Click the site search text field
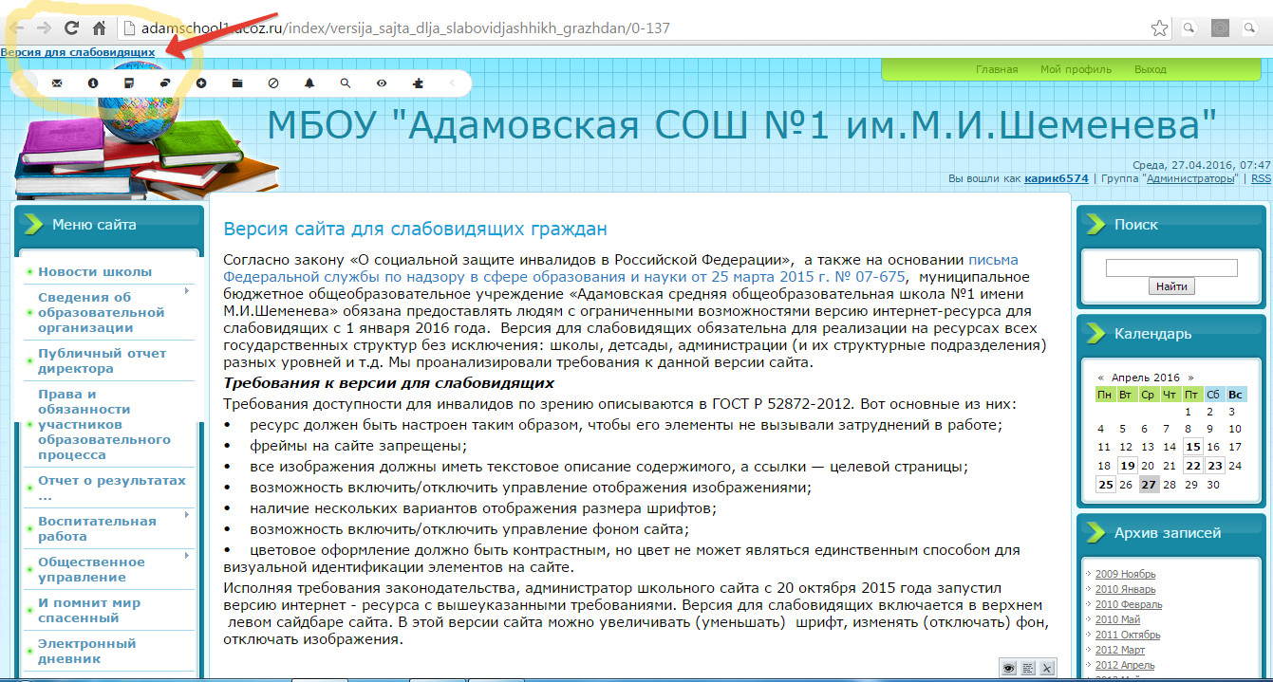 coord(1171,267)
